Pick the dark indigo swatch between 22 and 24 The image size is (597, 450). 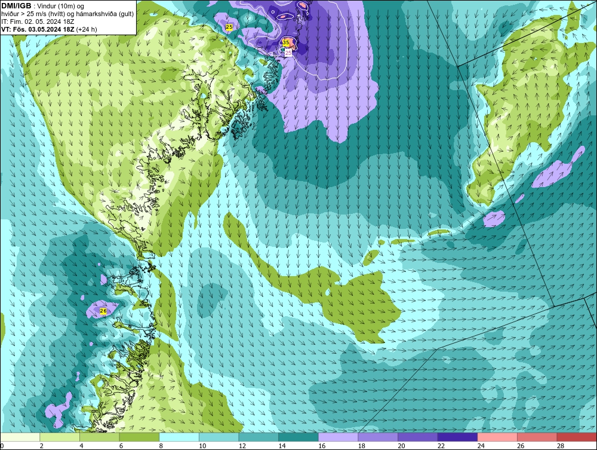pyautogui.click(x=458, y=437)
